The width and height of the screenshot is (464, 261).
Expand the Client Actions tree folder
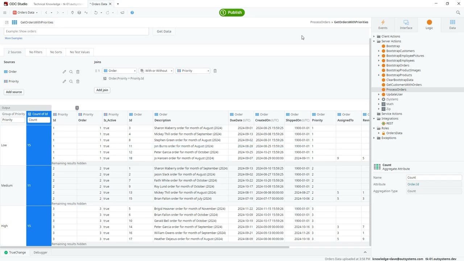pos(374,37)
